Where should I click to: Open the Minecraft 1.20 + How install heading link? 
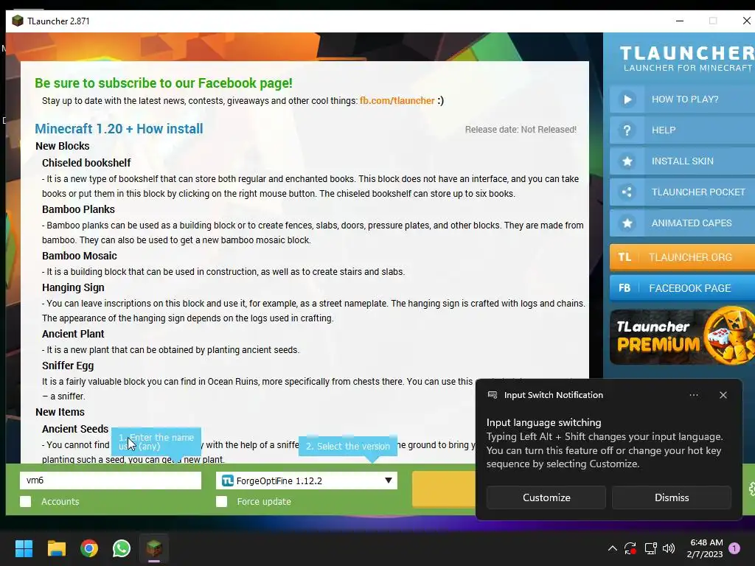[x=119, y=128]
